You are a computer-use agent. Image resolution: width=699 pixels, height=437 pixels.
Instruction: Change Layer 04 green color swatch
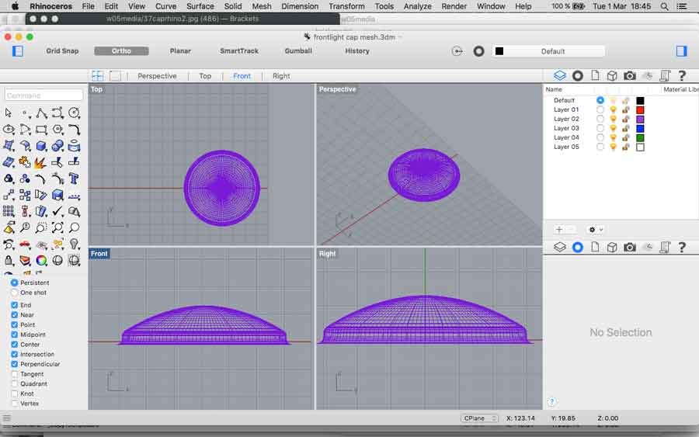coord(640,137)
